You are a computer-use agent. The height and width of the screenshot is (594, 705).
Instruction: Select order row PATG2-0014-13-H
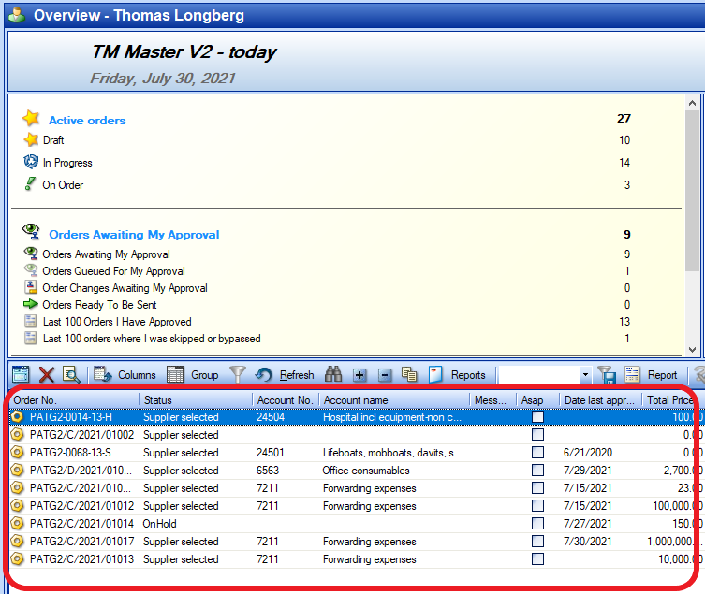coord(355,417)
